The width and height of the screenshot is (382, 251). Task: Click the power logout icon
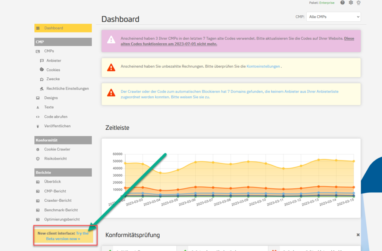click(x=358, y=3)
